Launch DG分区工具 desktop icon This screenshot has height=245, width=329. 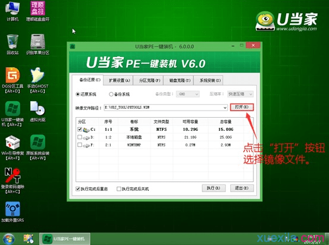pyautogui.click(x=12, y=80)
